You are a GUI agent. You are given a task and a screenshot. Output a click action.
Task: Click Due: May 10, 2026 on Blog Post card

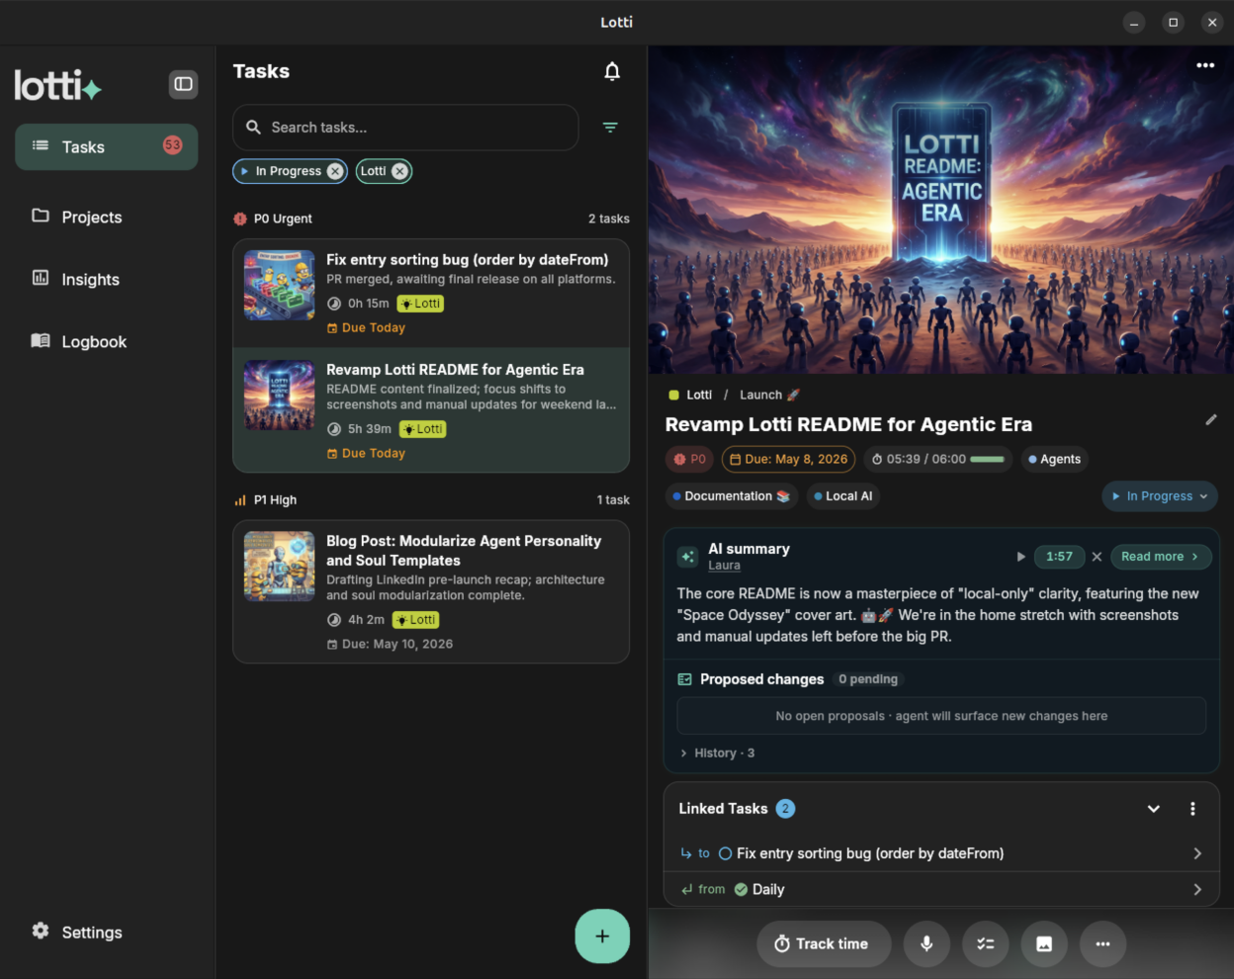point(390,644)
